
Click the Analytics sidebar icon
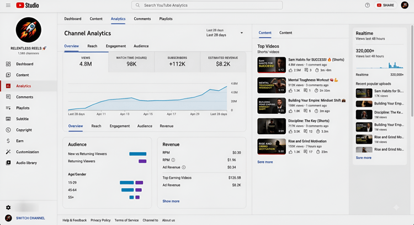click(x=8, y=86)
